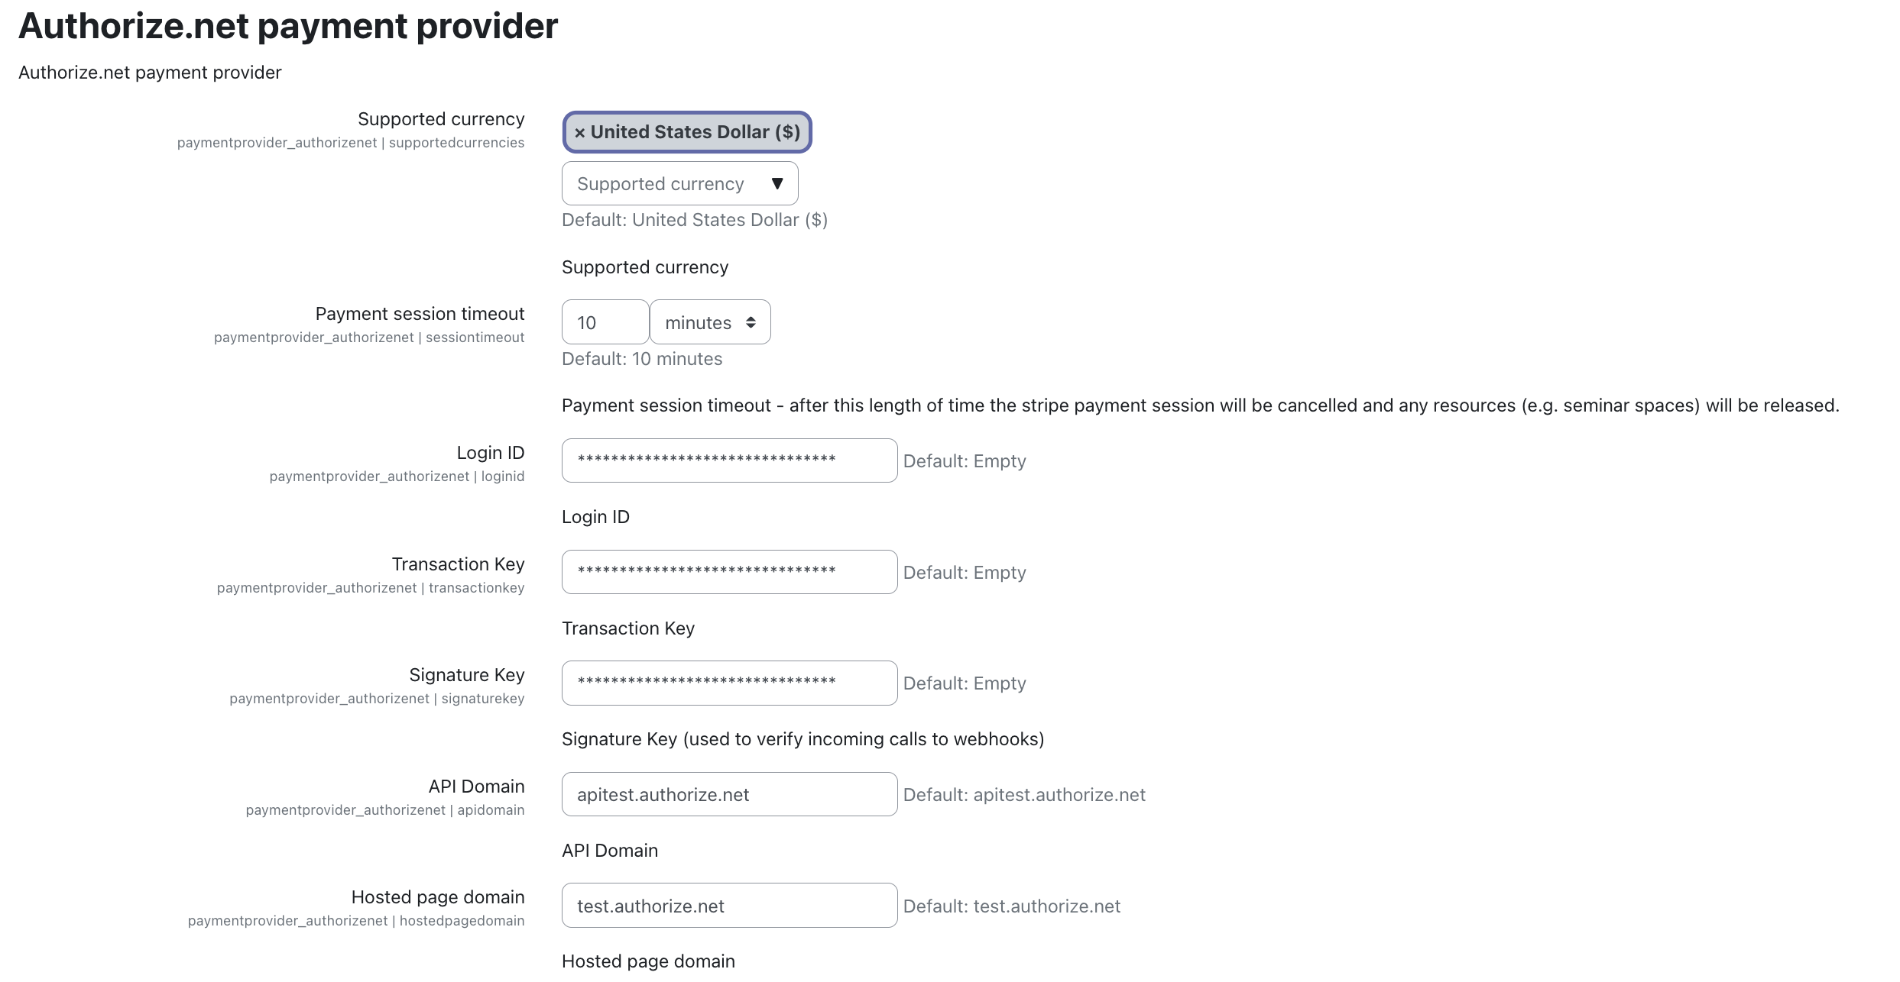The width and height of the screenshot is (1900, 982).
Task: Open the Supported currency dropdown arrow
Action: (777, 183)
